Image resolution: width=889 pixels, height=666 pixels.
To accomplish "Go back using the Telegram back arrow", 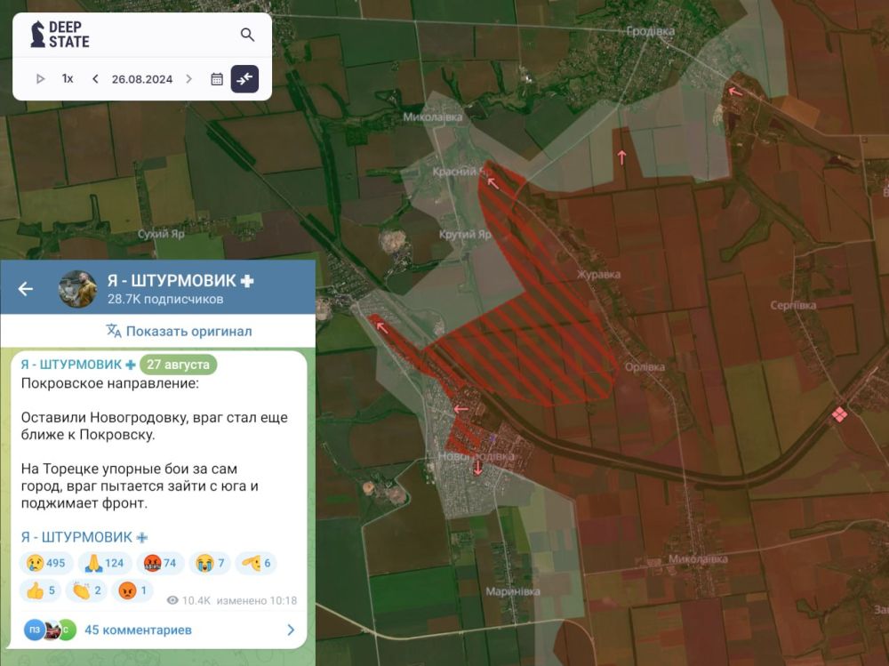I will 26,288.
